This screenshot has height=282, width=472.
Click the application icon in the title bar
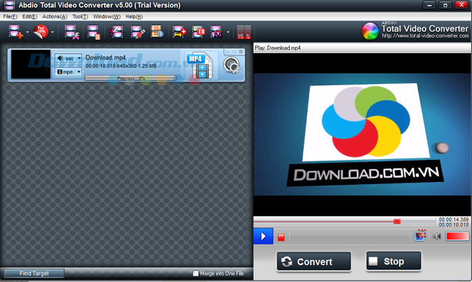(x=9, y=5)
